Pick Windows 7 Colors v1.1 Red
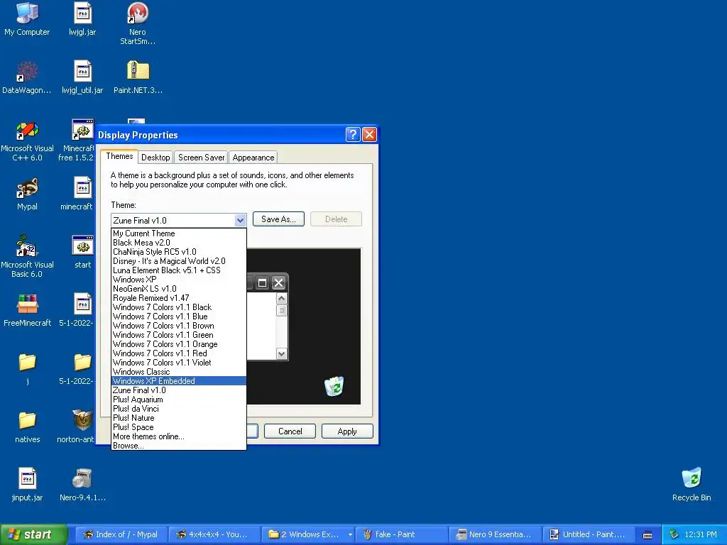 pyautogui.click(x=179, y=353)
